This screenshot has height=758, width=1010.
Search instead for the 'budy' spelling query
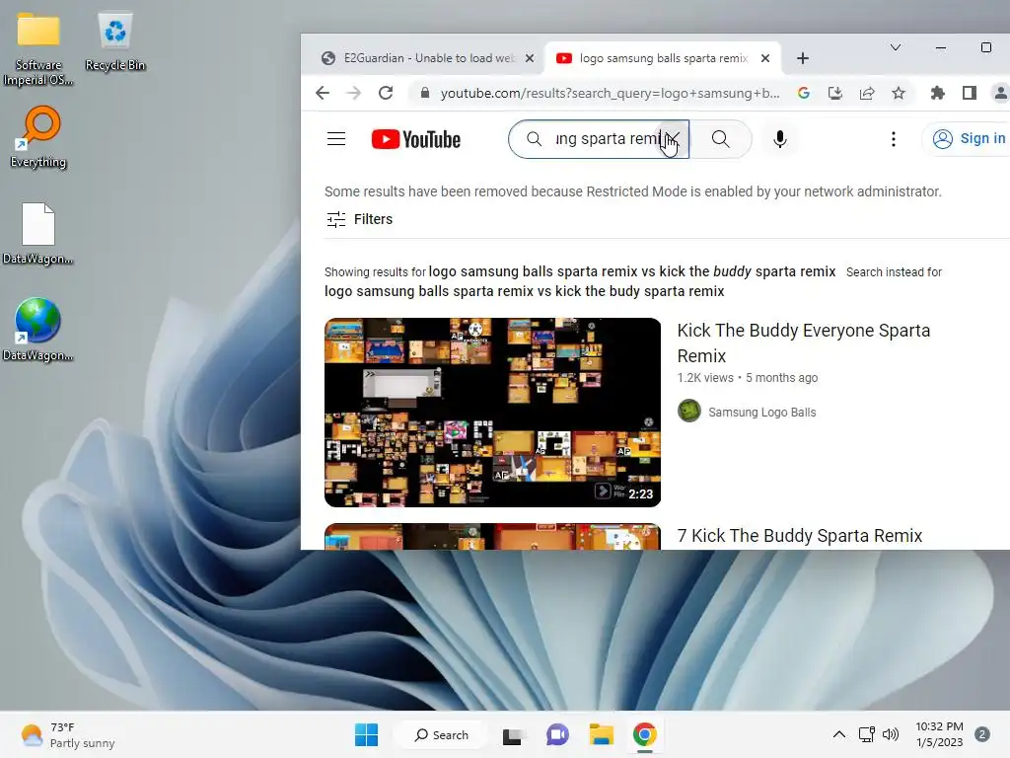click(x=525, y=291)
